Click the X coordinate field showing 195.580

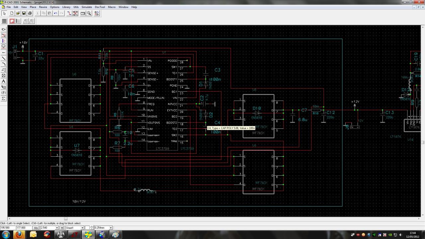[x=7, y=228]
